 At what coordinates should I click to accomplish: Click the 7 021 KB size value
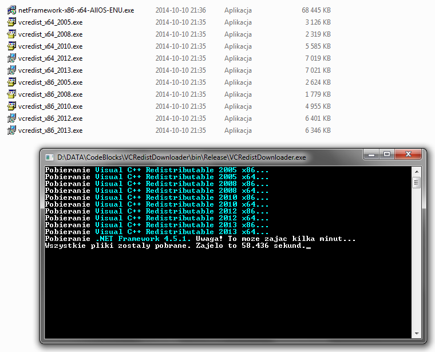tap(318, 70)
